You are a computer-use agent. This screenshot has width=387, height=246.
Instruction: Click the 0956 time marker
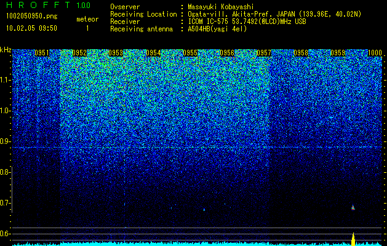227,53
